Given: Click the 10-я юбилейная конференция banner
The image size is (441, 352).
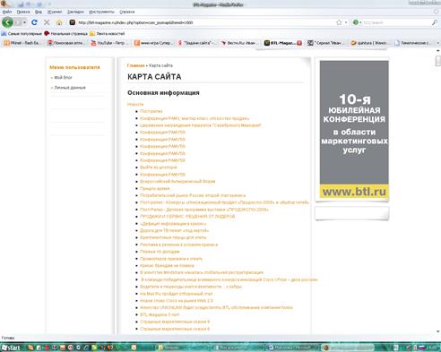Looking at the screenshot, I should [x=354, y=123].
